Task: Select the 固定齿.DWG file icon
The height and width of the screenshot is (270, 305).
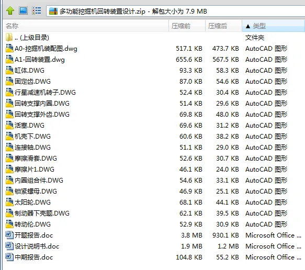Action: point(9,81)
